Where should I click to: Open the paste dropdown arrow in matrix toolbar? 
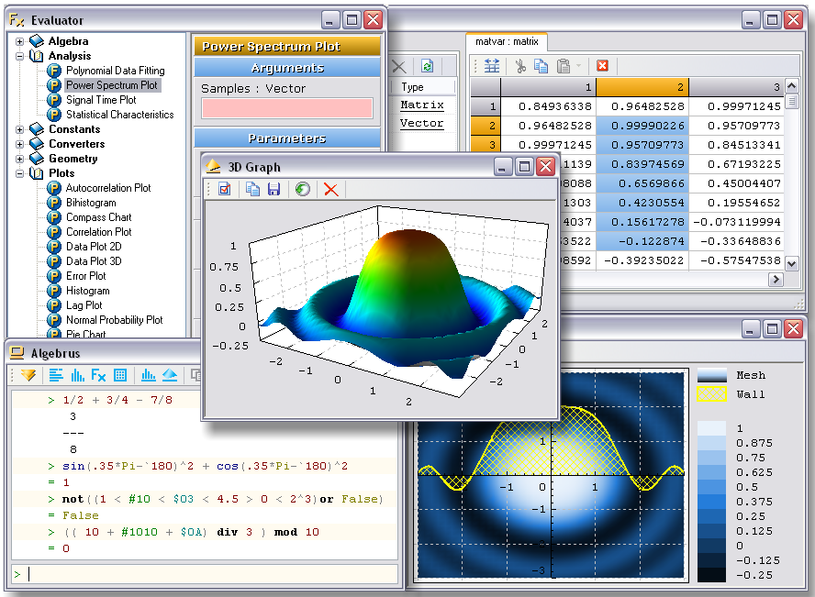coord(579,66)
